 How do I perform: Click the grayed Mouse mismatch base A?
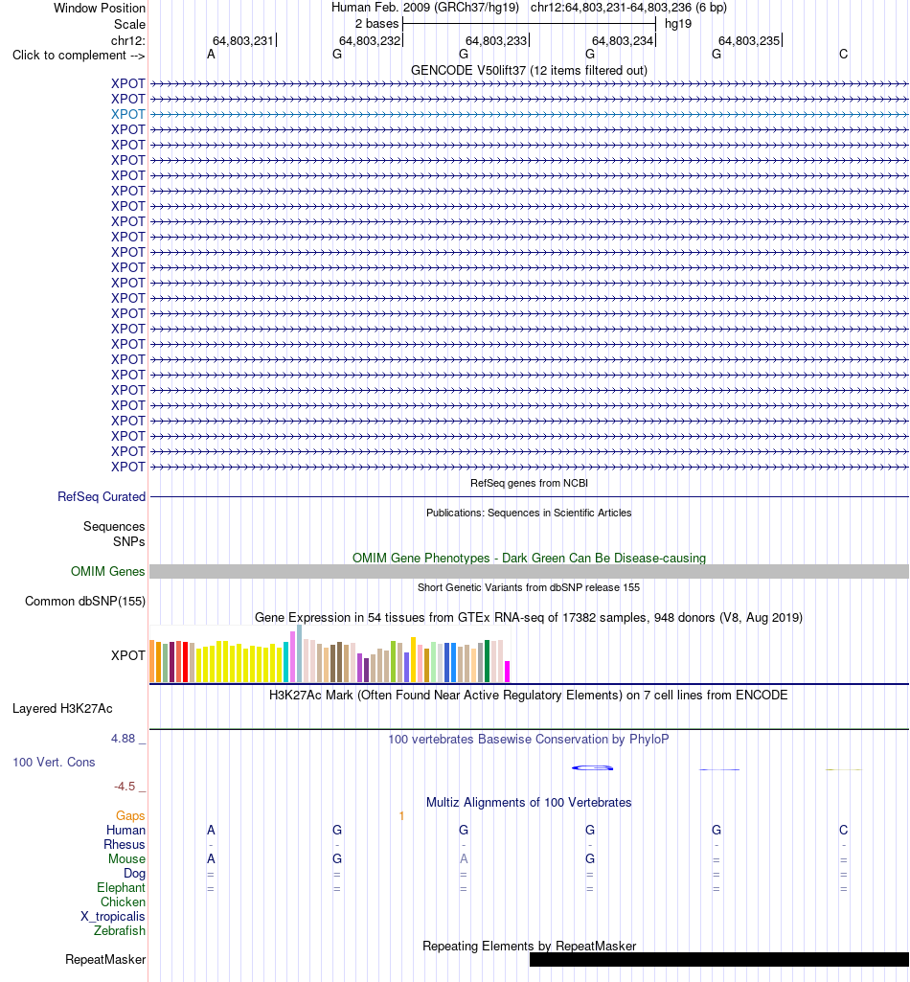coord(464,858)
